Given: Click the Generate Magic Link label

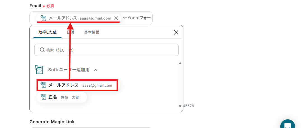Looking at the screenshot, I should pyautogui.click(x=52, y=122).
